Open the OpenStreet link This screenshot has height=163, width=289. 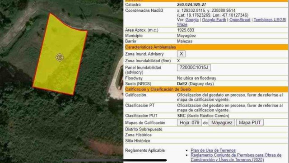pos(240,20)
